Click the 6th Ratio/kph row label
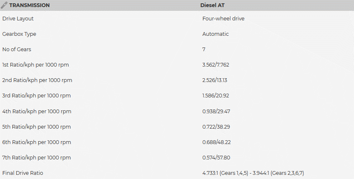The height and width of the screenshot is (179, 354). [37, 142]
